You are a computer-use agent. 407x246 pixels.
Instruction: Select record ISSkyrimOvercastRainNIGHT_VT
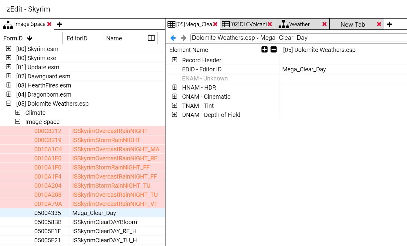coord(83,204)
